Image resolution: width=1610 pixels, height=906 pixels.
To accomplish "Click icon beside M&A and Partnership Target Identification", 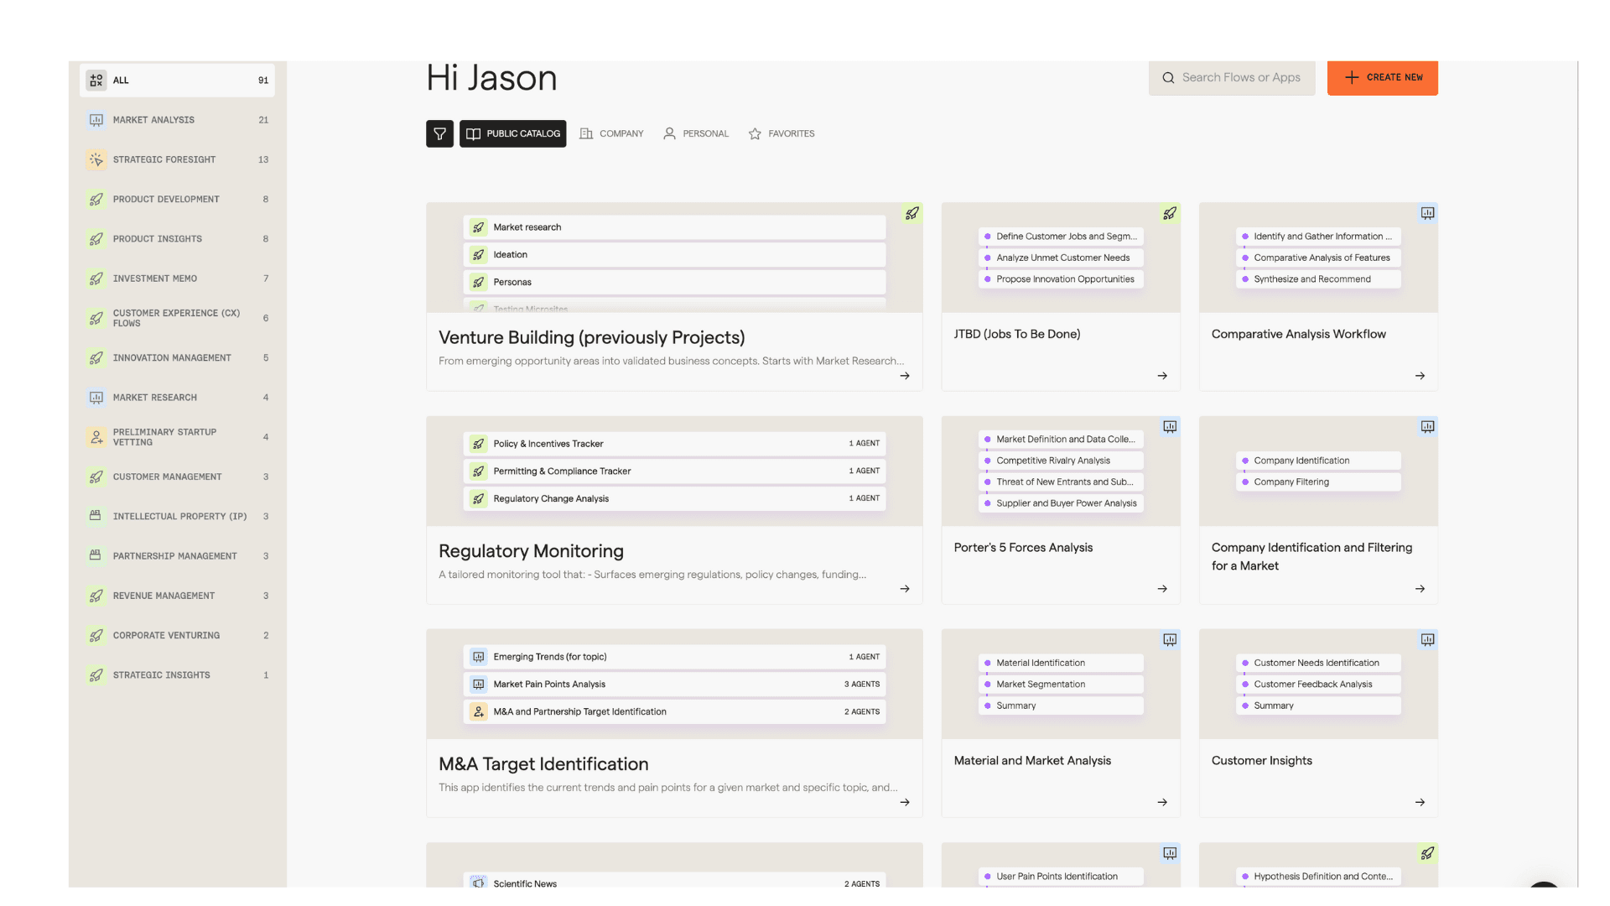I will (x=478, y=711).
